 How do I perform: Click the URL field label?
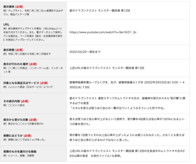(x=6, y=24)
